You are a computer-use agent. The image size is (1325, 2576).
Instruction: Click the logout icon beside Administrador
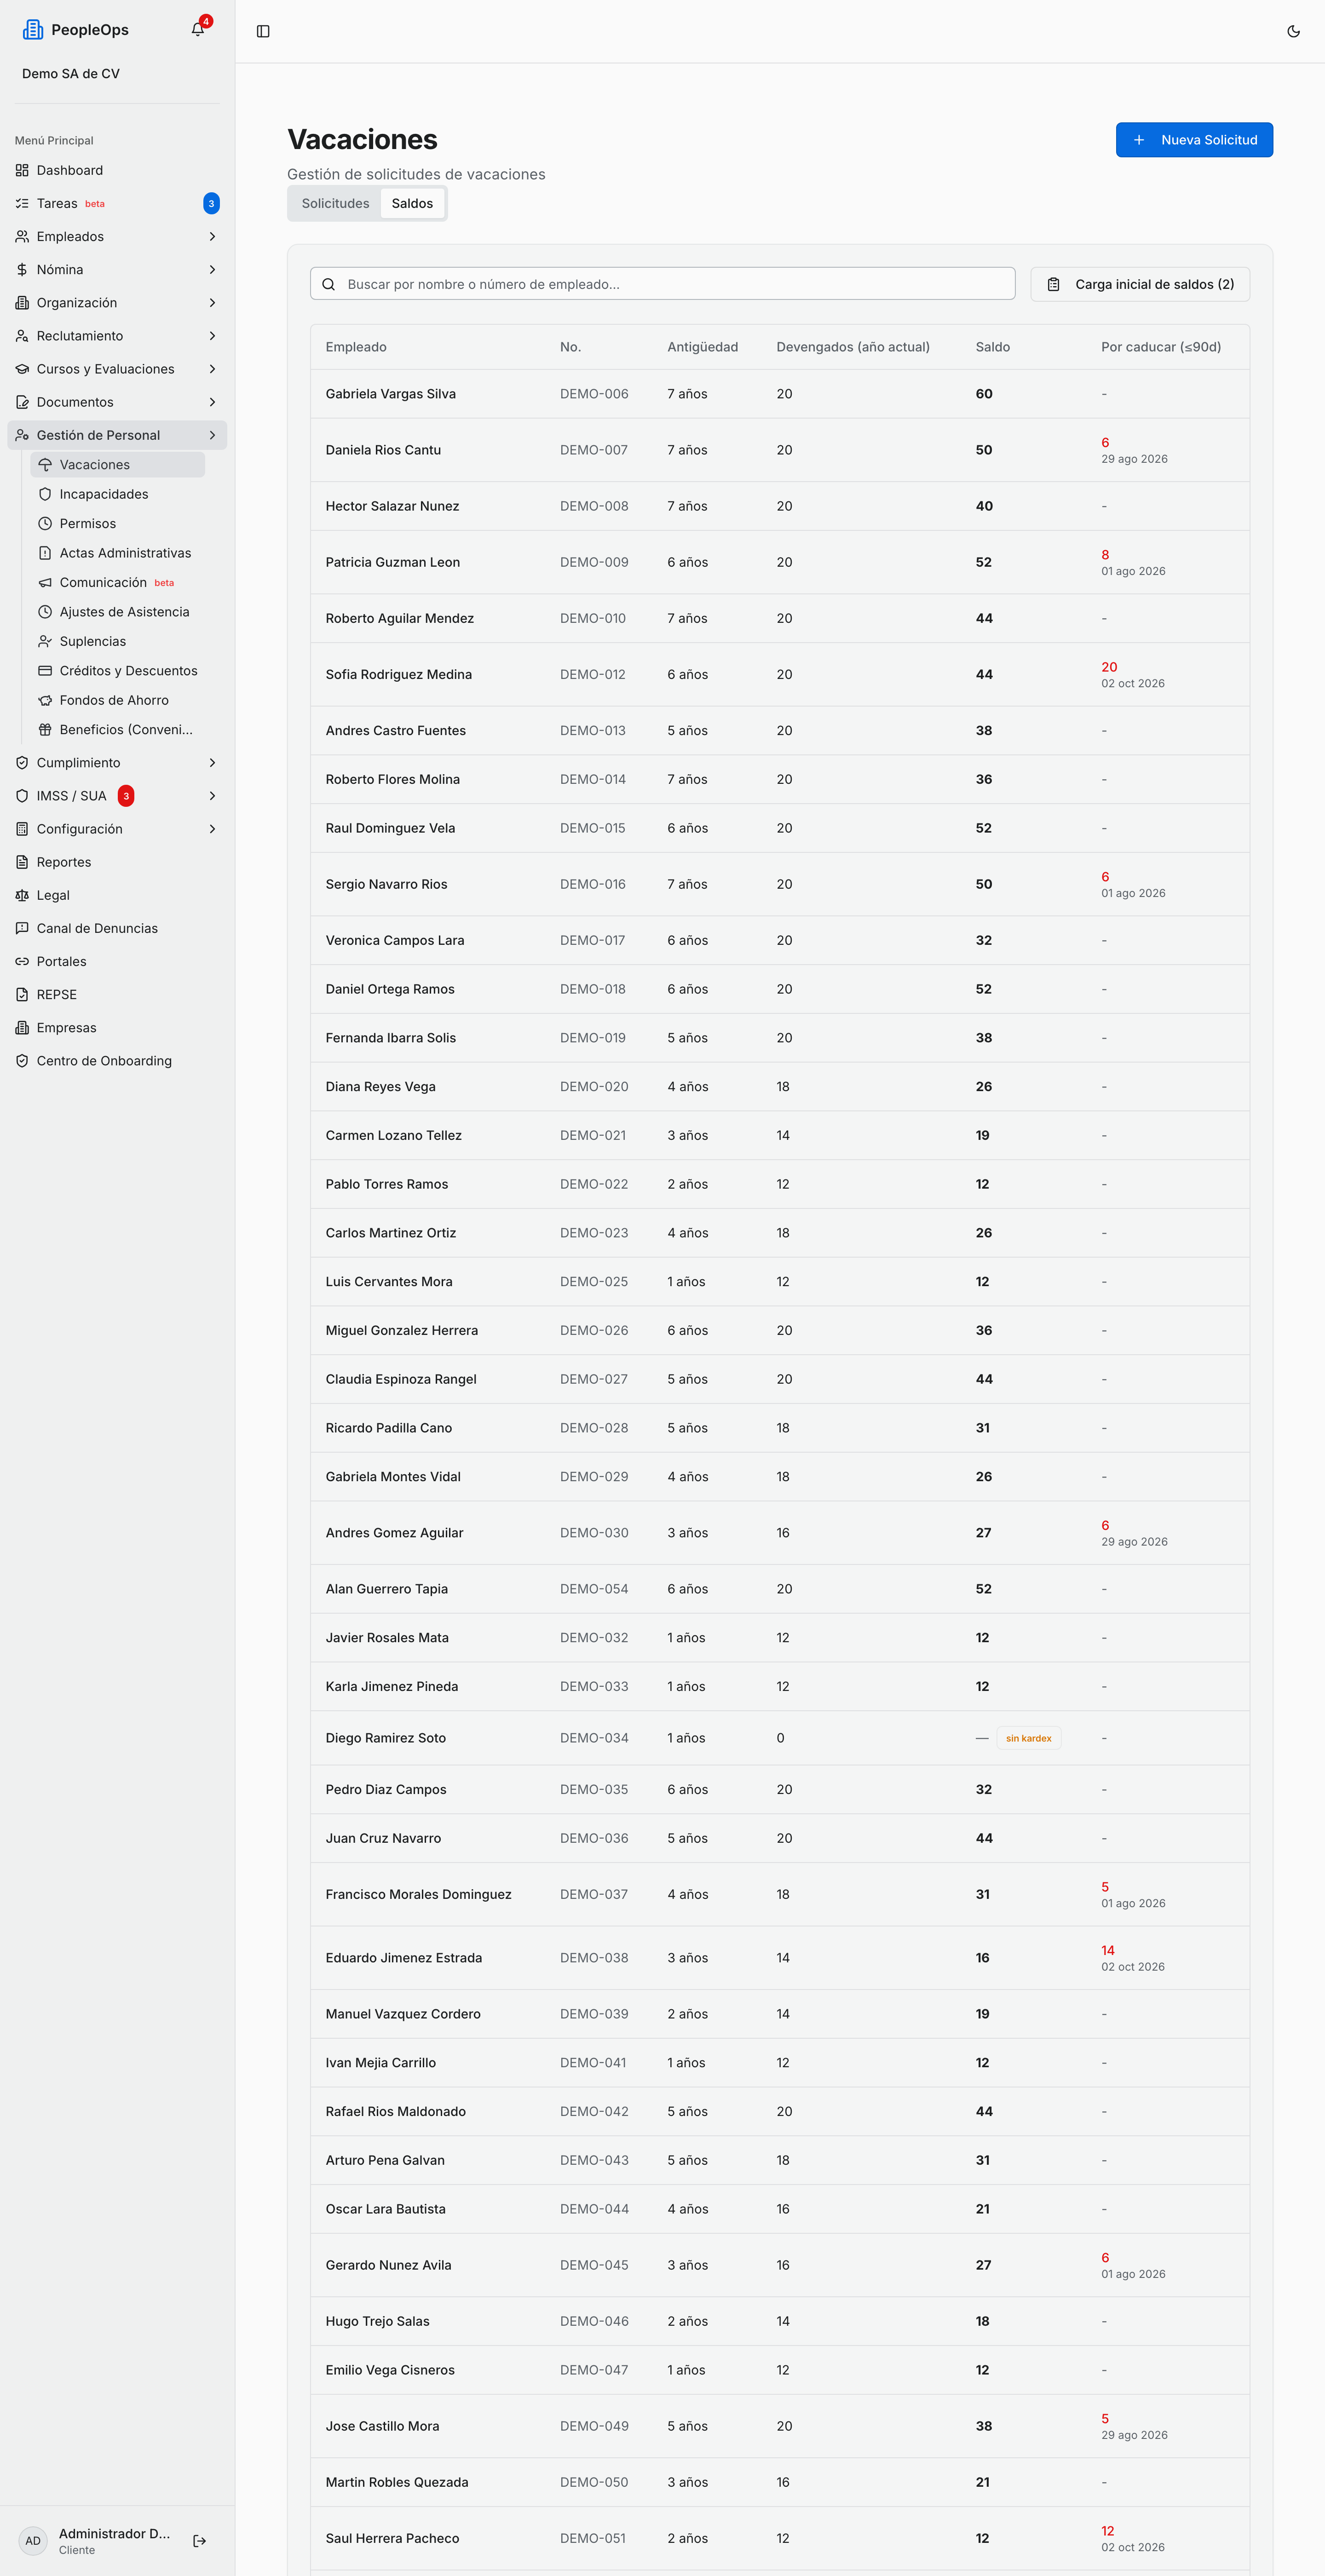pos(199,2541)
